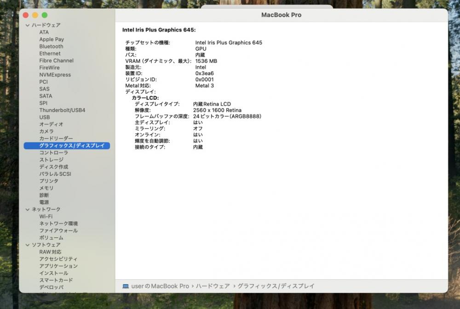The height and width of the screenshot is (309, 460).
Task: Select the 1536 MB VRAM value
Action: [206, 61]
